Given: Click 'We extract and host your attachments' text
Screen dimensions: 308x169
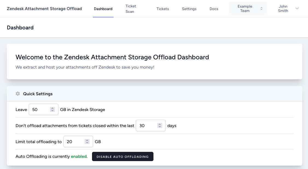Looking at the screenshot, I should (x=85, y=67).
